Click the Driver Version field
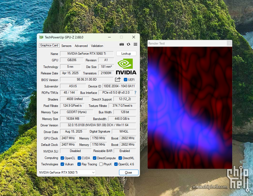Screen dimensions: 253x196 pyautogui.click(x=98, y=125)
